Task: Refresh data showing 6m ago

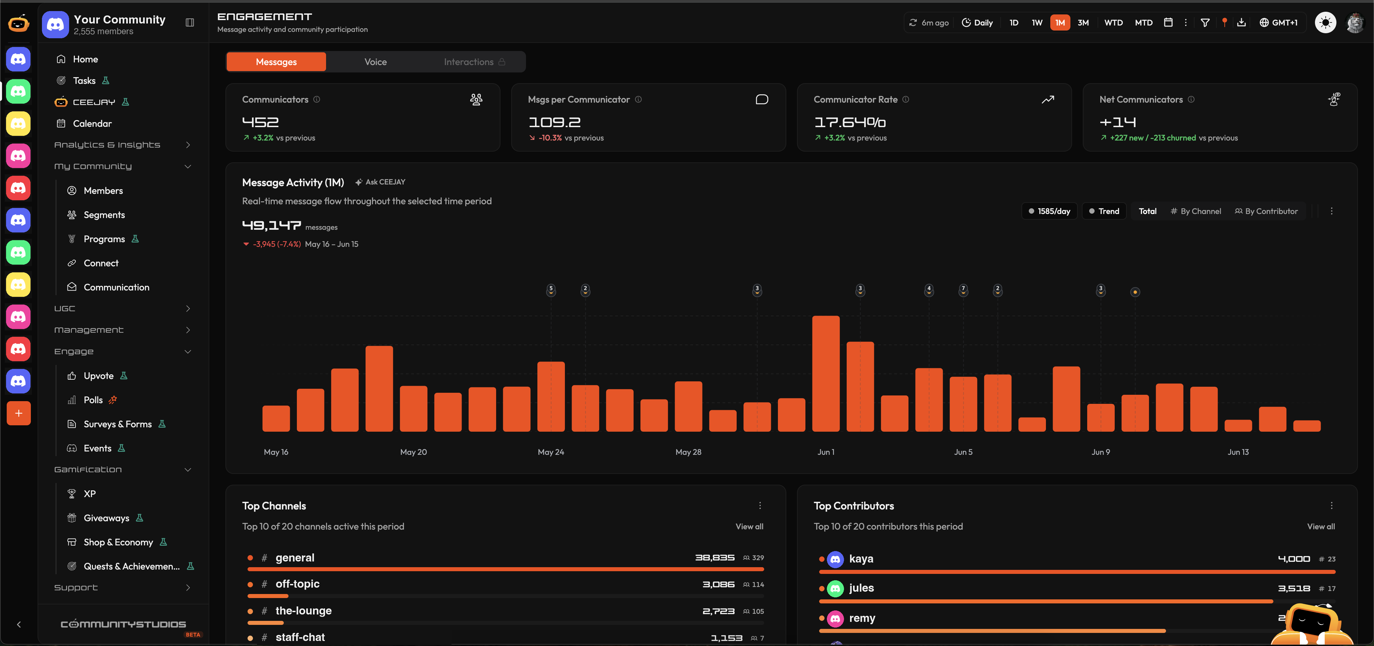Action: click(929, 22)
